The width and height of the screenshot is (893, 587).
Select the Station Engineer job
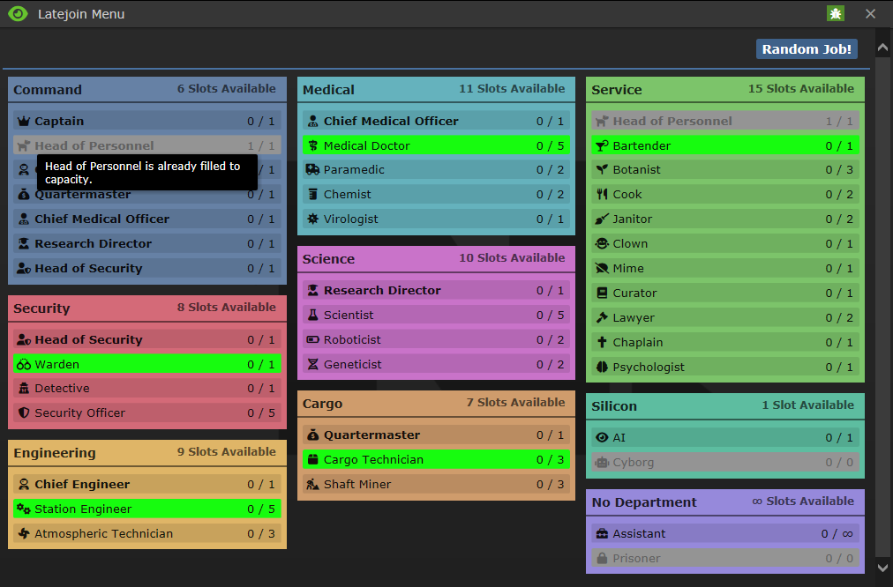(x=147, y=509)
